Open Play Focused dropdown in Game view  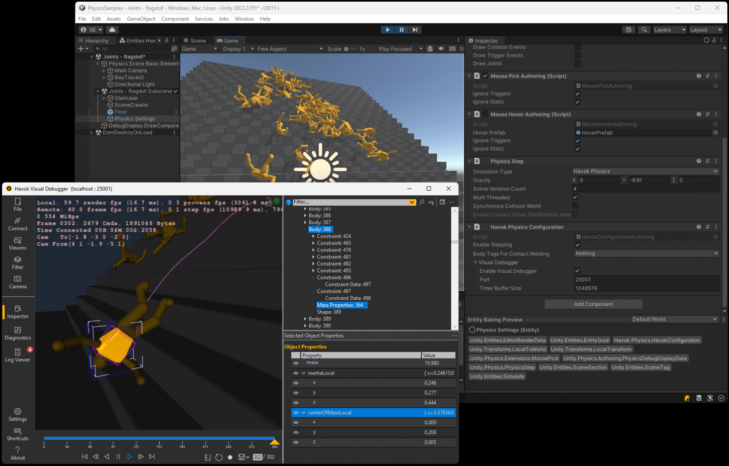pos(400,49)
